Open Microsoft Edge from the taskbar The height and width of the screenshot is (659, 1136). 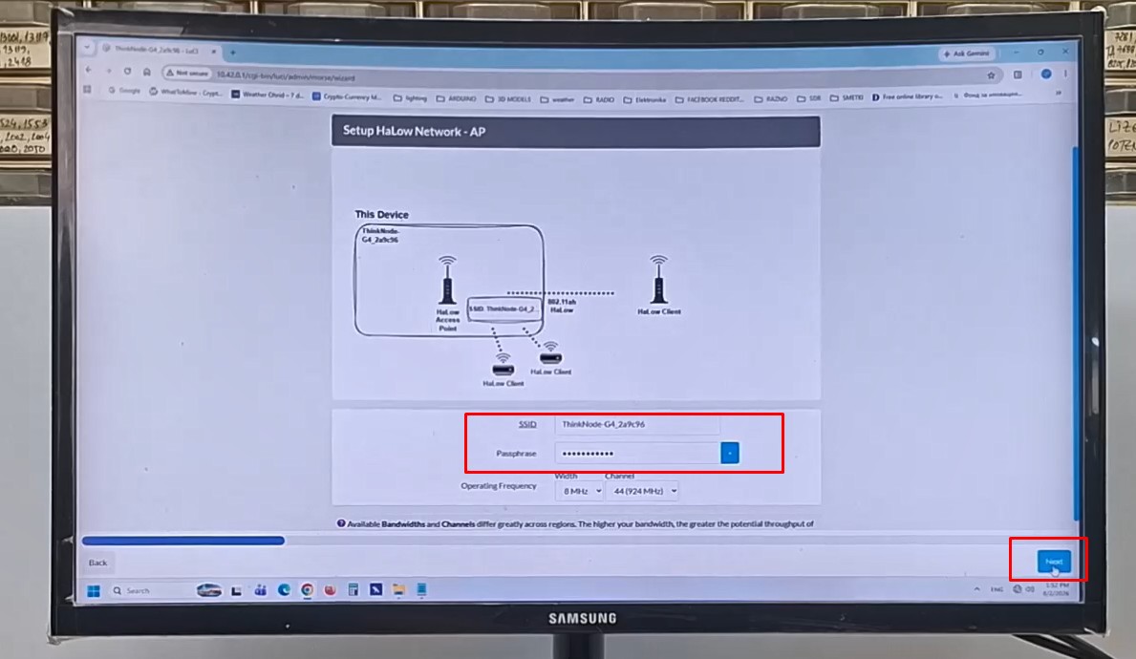(x=284, y=590)
